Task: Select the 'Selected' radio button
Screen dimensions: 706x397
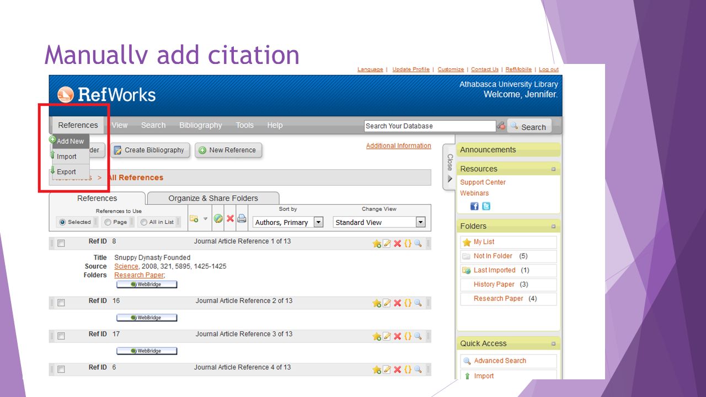Action: tap(62, 222)
